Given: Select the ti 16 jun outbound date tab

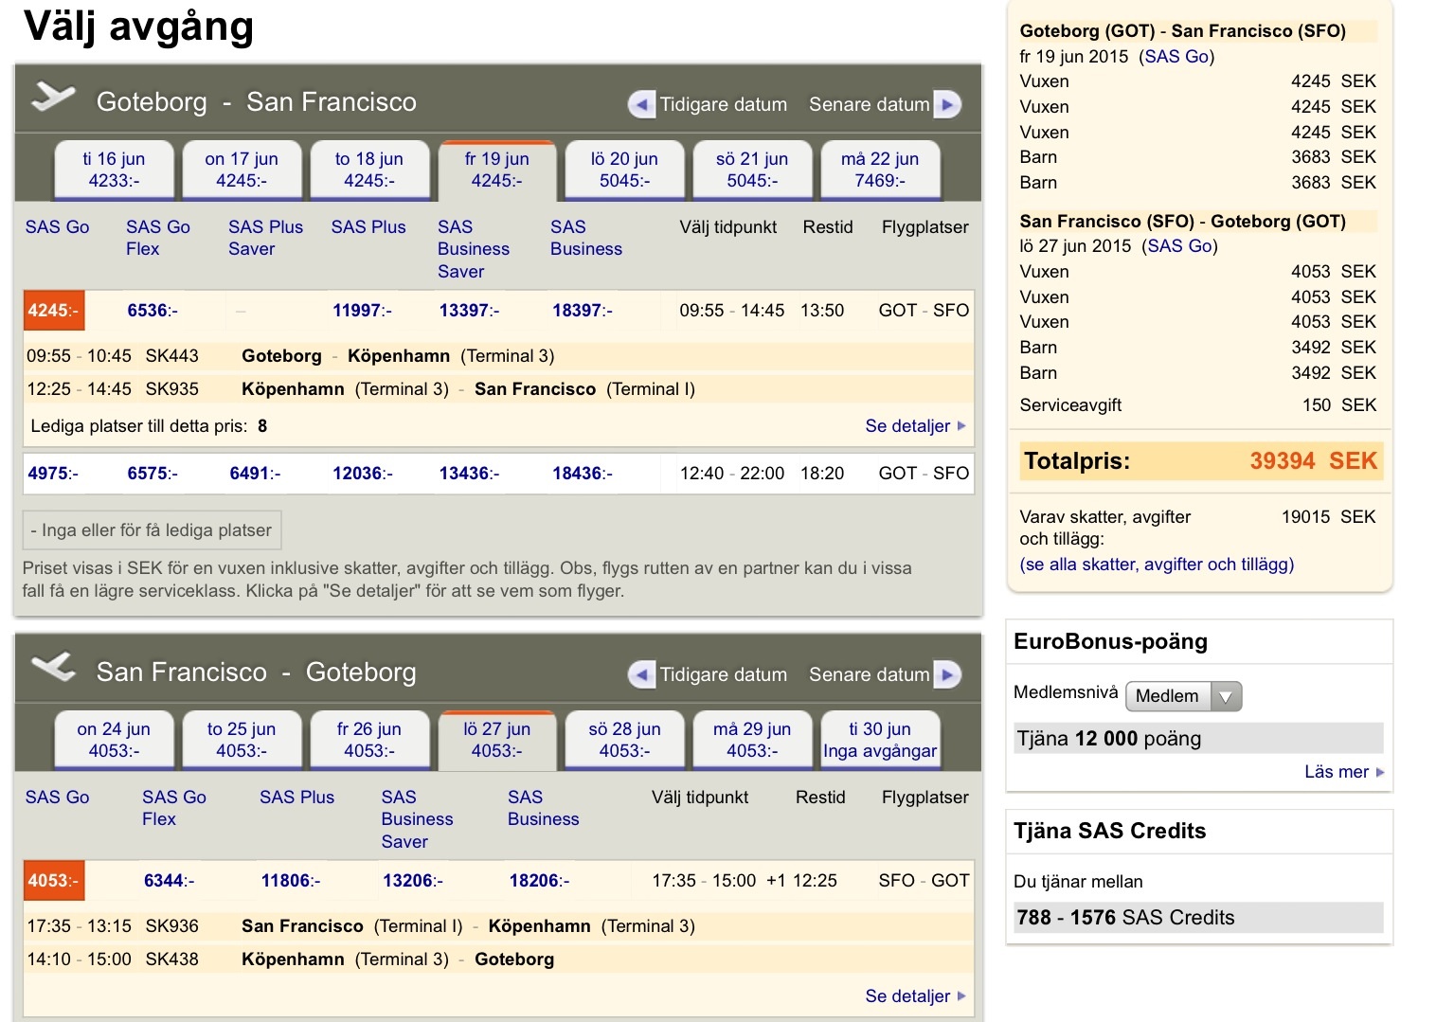Looking at the screenshot, I should pos(114,170).
